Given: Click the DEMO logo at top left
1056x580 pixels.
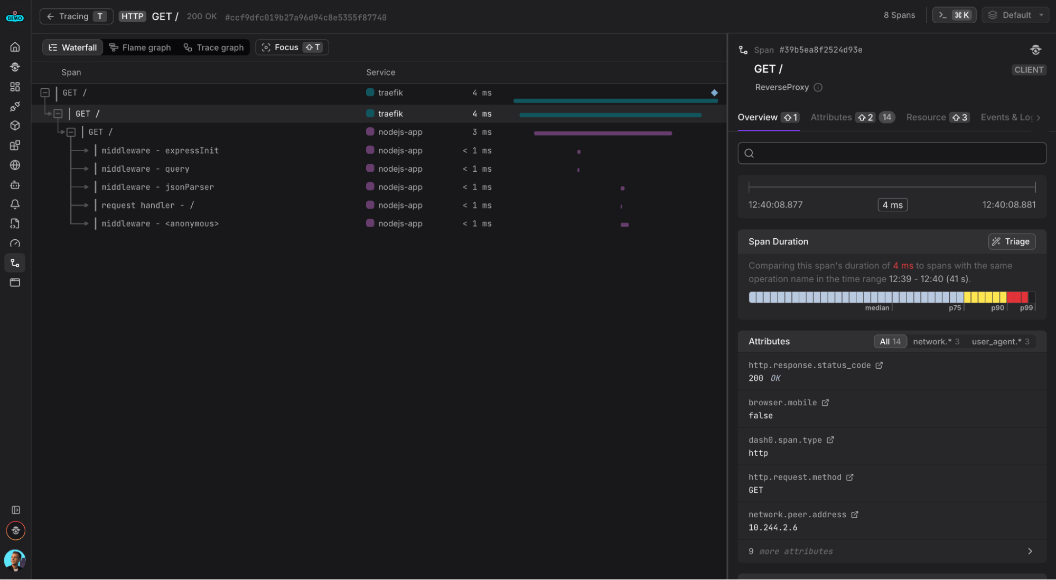Looking at the screenshot, I should point(15,16).
